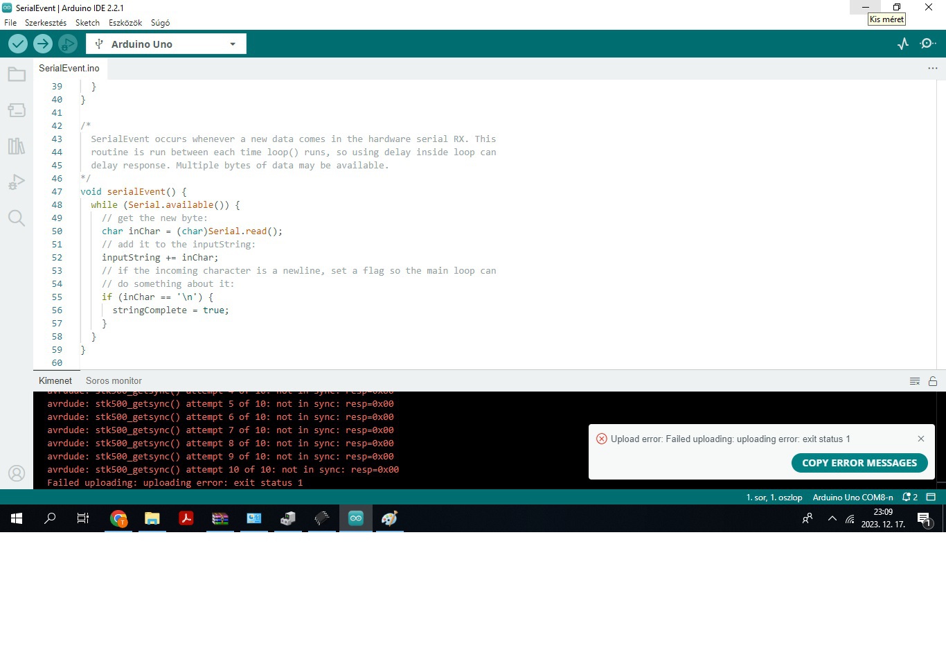Viewport: 946px width, 650px height.
Task: Show hidden system tray icons chevron
Action: (x=832, y=518)
